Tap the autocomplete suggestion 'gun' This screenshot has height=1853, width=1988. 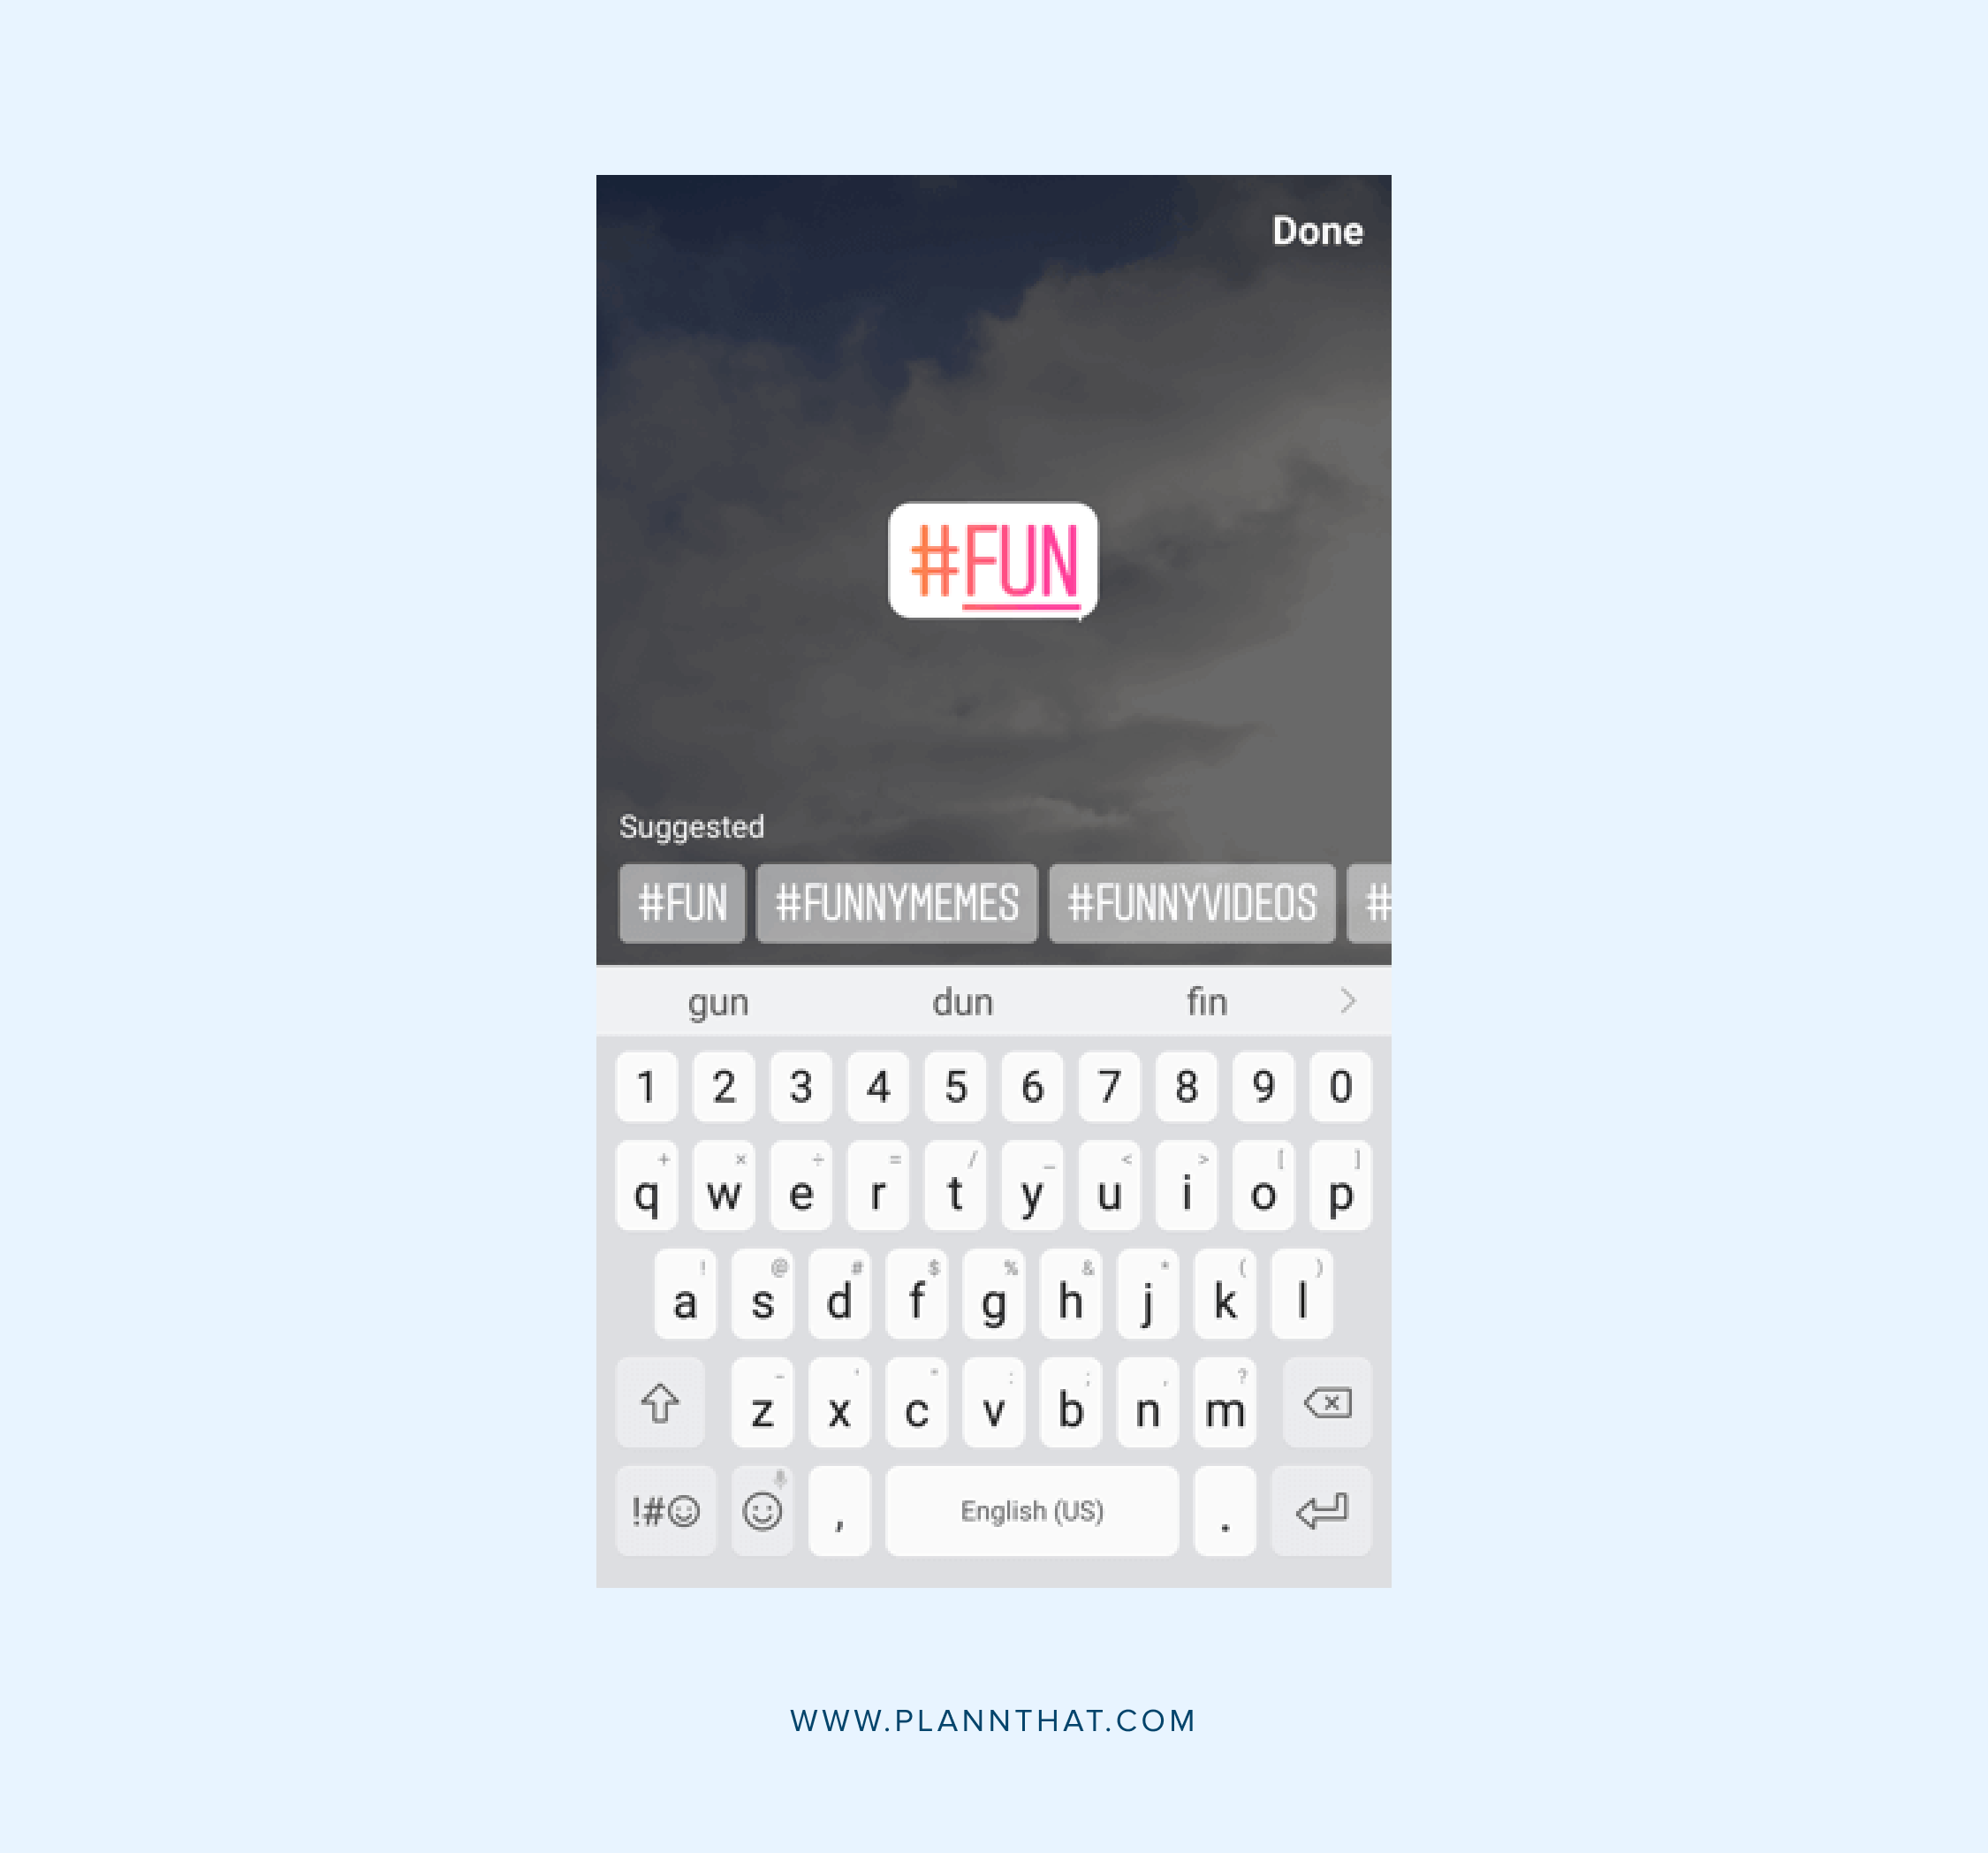(x=721, y=999)
